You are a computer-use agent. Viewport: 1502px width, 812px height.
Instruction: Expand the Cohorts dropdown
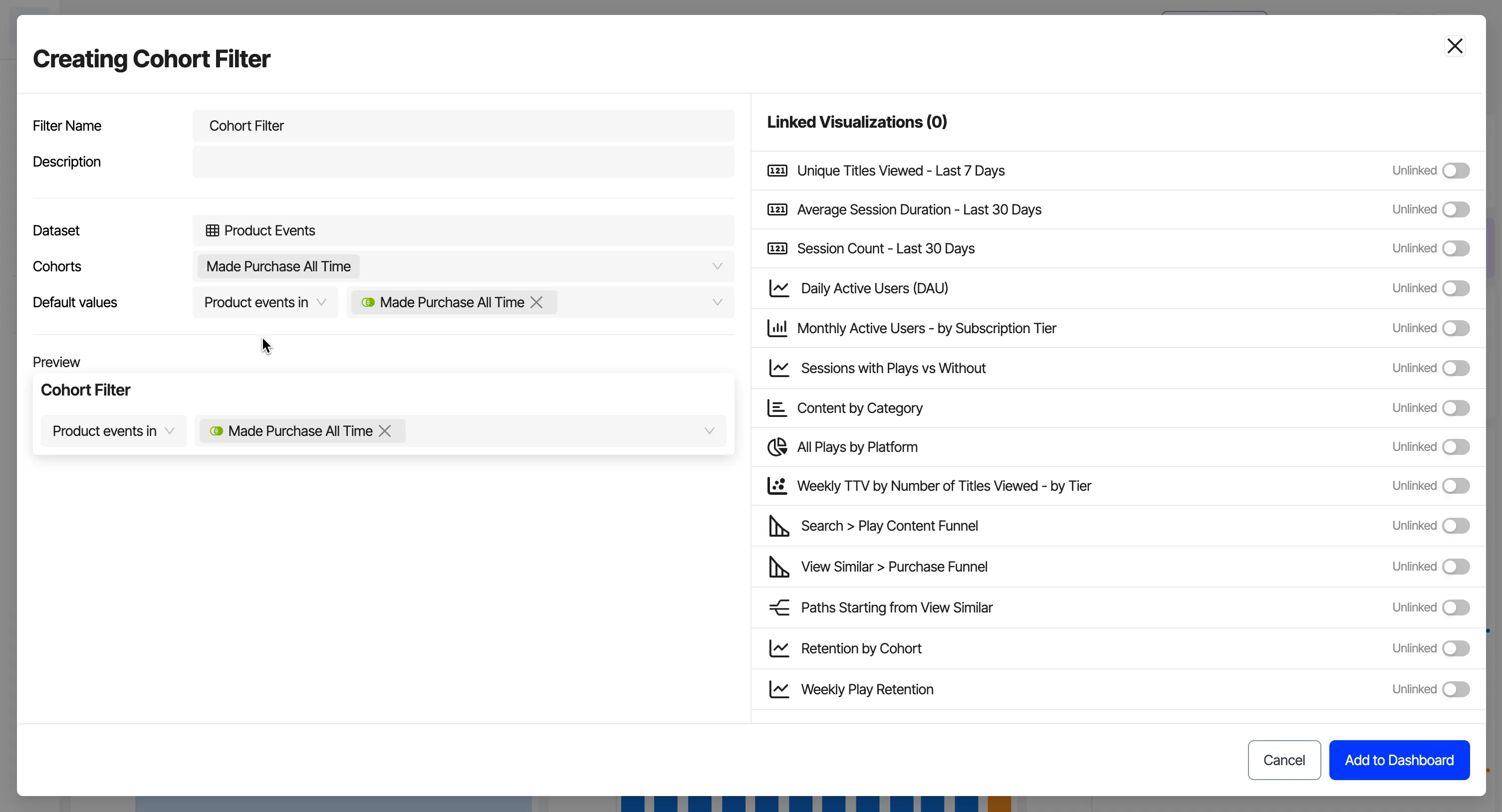click(717, 266)
